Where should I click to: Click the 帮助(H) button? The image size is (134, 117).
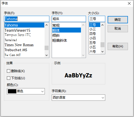(x=118, y=46)
